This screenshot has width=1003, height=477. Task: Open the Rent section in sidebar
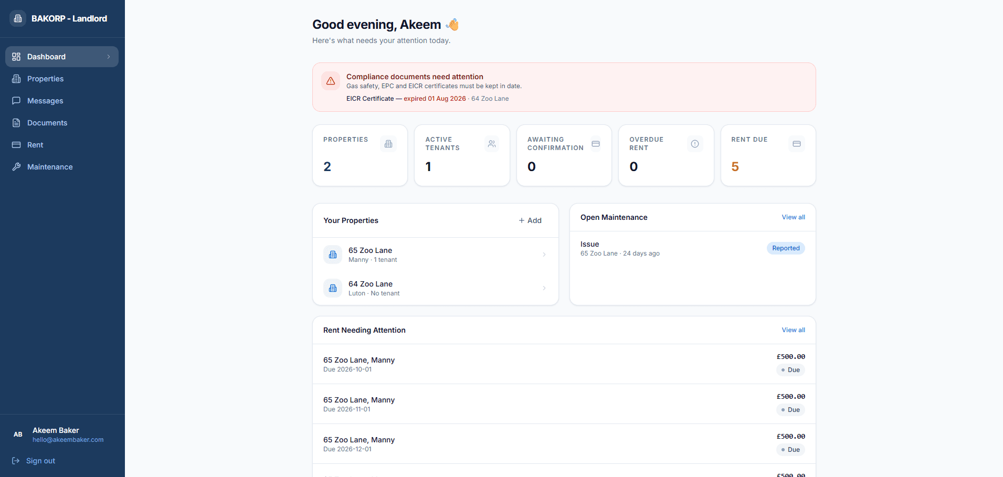(62, 145)
